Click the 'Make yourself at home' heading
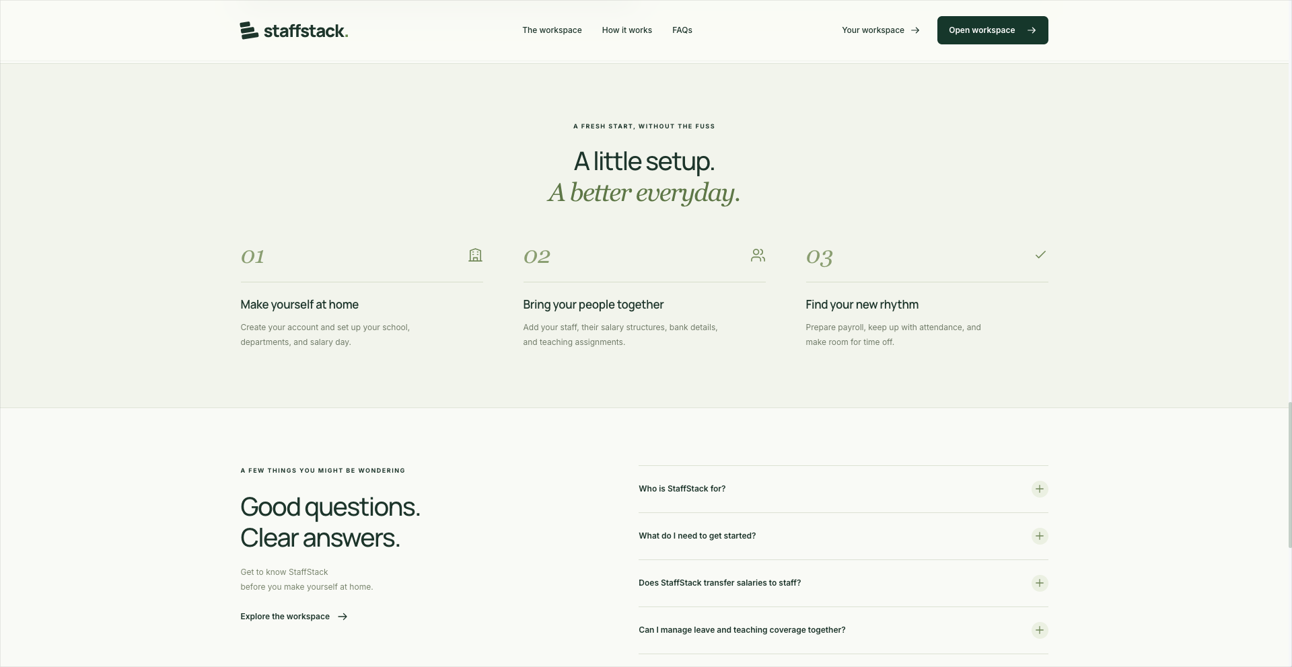The height and width of the screenshot is (667, 1292). (299, 305)
